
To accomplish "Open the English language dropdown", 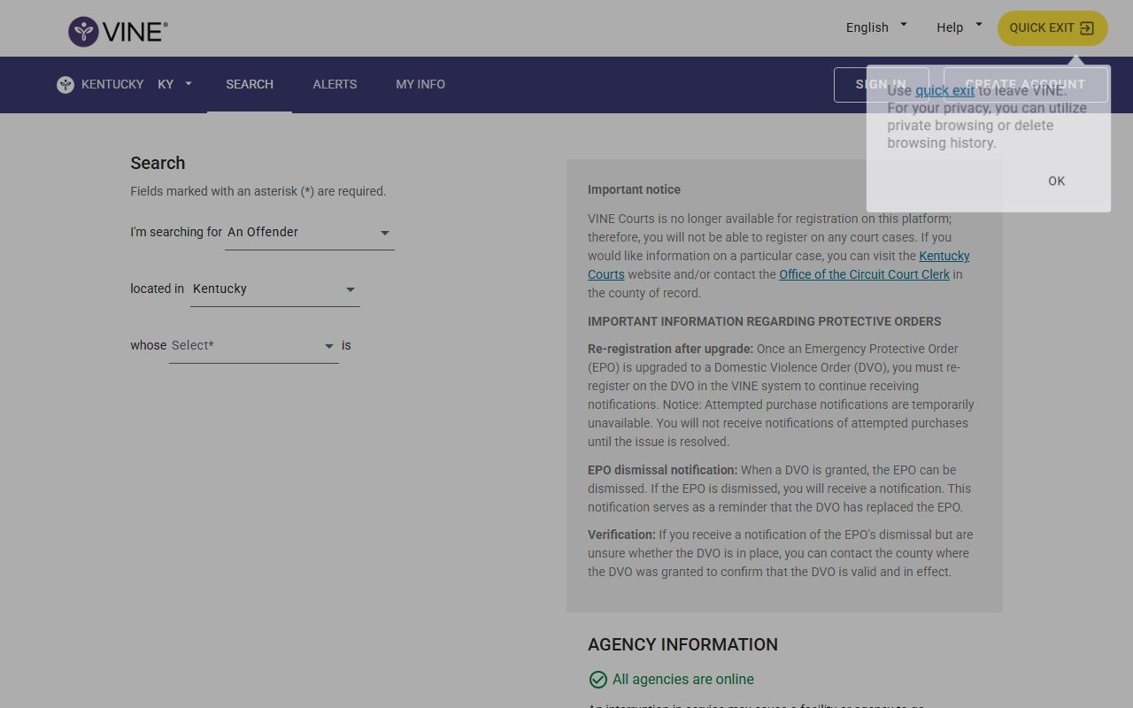I will pos(876,27).
